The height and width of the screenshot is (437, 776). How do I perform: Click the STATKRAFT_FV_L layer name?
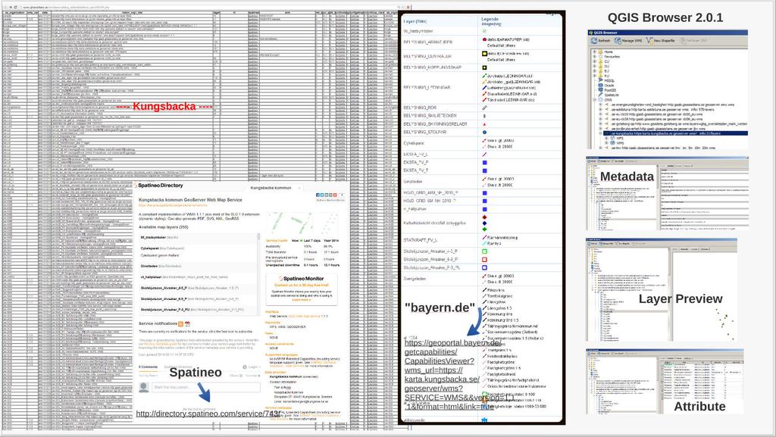pos(420,240)
